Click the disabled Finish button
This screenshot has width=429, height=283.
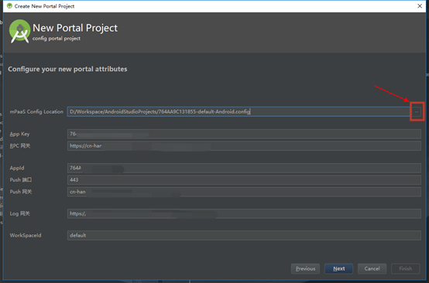pos(406,269)
